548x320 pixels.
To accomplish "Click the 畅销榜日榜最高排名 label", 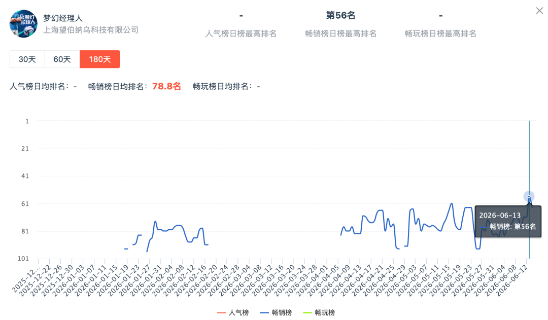I will tap(341, 33).
